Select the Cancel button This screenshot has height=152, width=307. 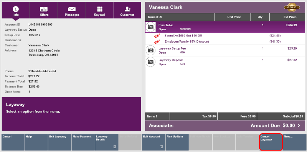pos(13,142)
